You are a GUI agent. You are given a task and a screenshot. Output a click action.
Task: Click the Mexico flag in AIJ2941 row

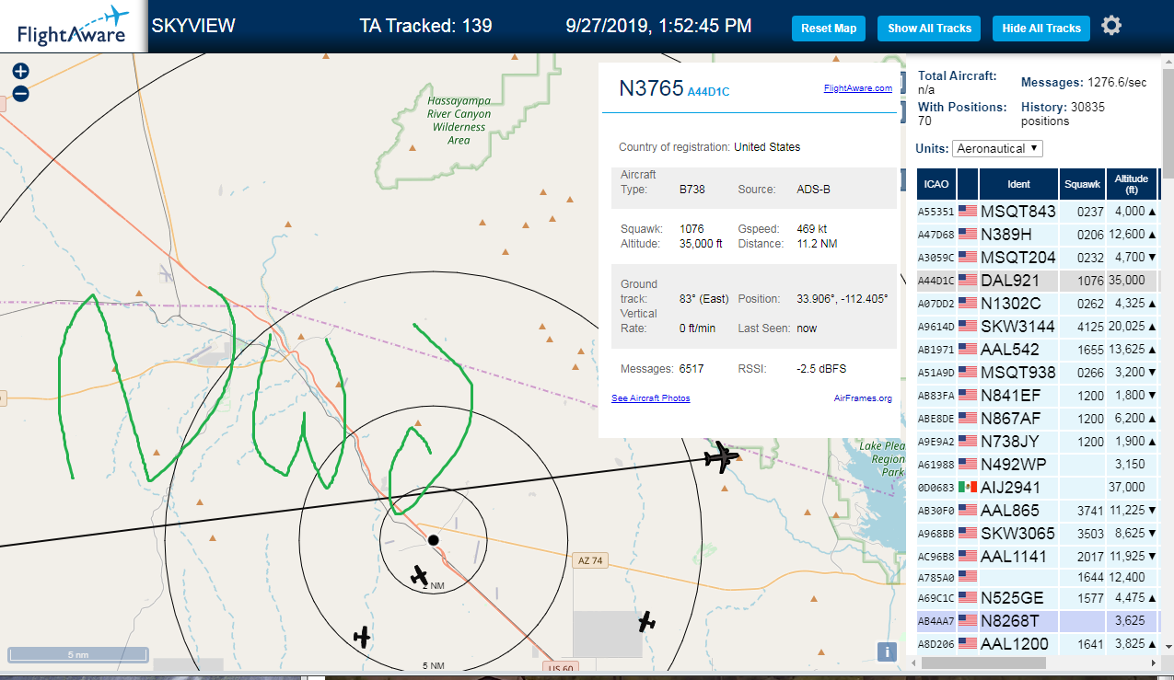pos(968,487)
